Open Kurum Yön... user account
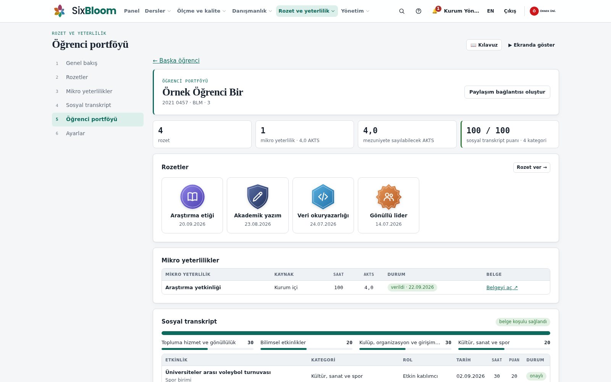This screenshot has width=611, height=382. (461, 11)
